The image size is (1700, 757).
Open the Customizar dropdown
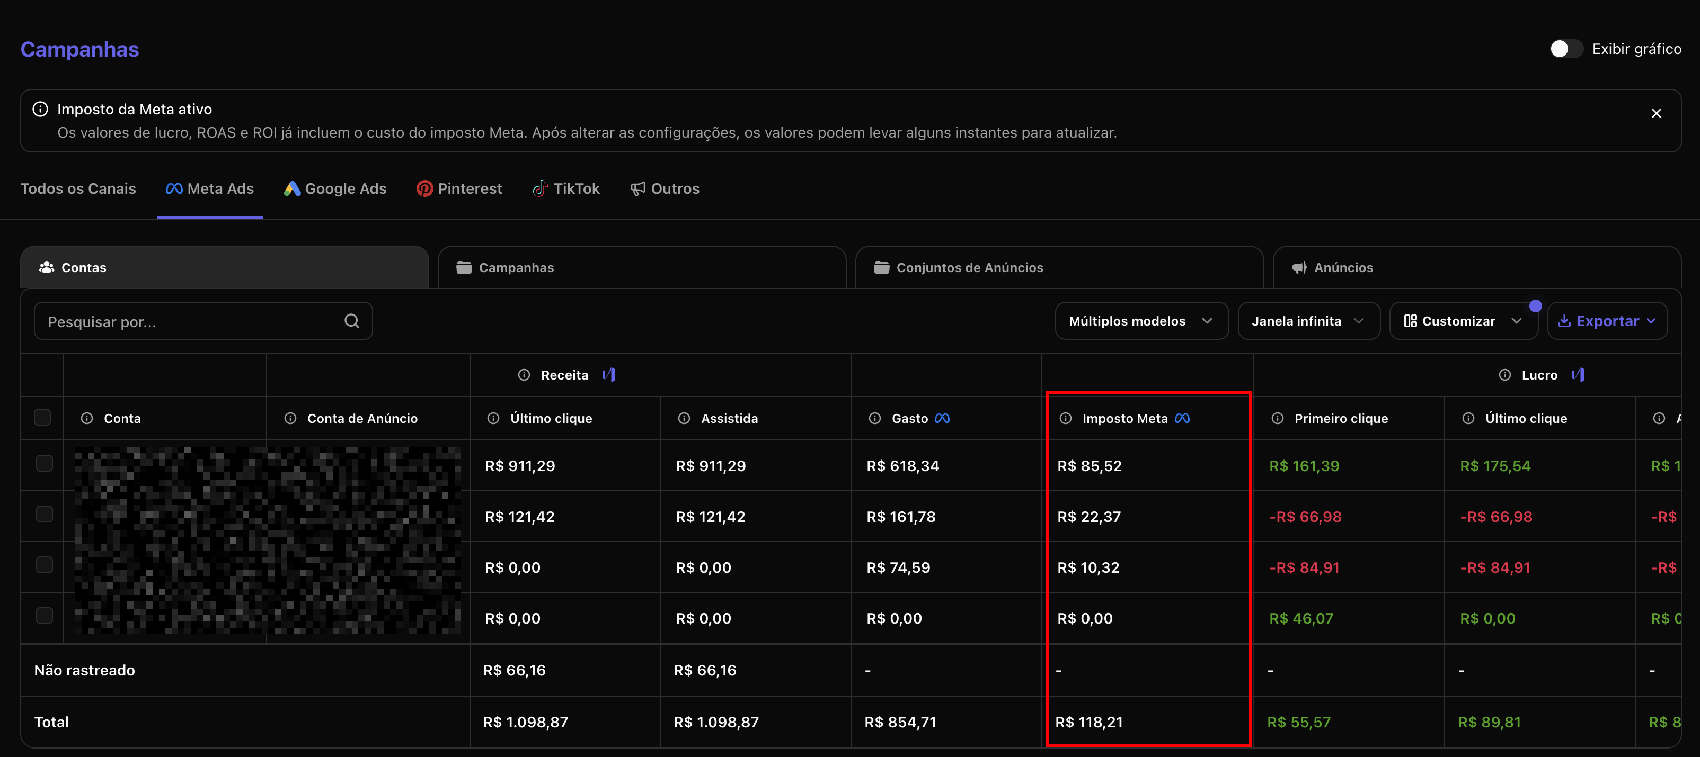click(x=1463, y=320)
